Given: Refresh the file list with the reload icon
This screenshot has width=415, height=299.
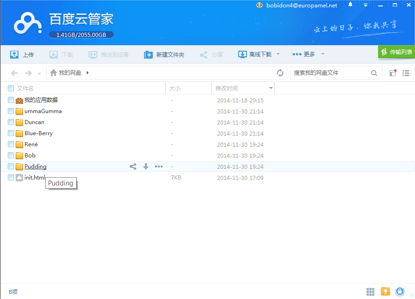Looking at the screenshot, I should coord(280,73).
